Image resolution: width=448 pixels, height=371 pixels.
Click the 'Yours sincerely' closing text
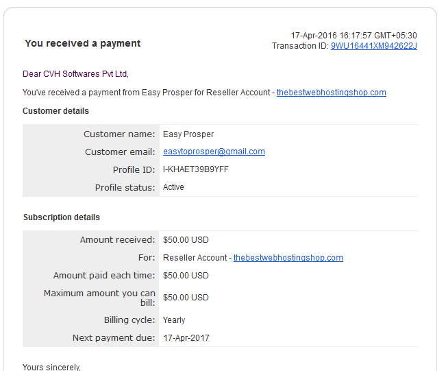[51, 367]
